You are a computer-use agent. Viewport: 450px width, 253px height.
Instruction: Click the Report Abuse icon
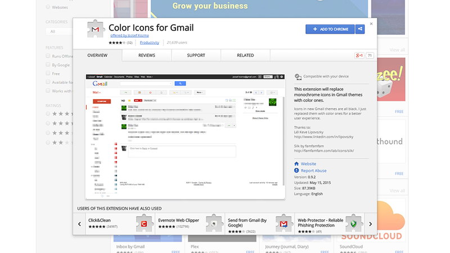point(296,170)
